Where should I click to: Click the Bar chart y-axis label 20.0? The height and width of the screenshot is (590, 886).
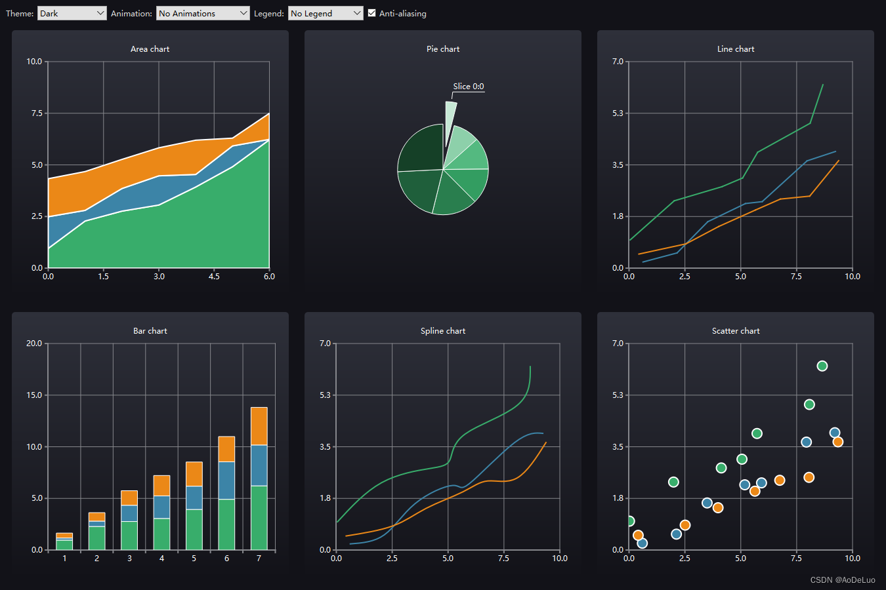pyautogui.click(x=34, y=344)
